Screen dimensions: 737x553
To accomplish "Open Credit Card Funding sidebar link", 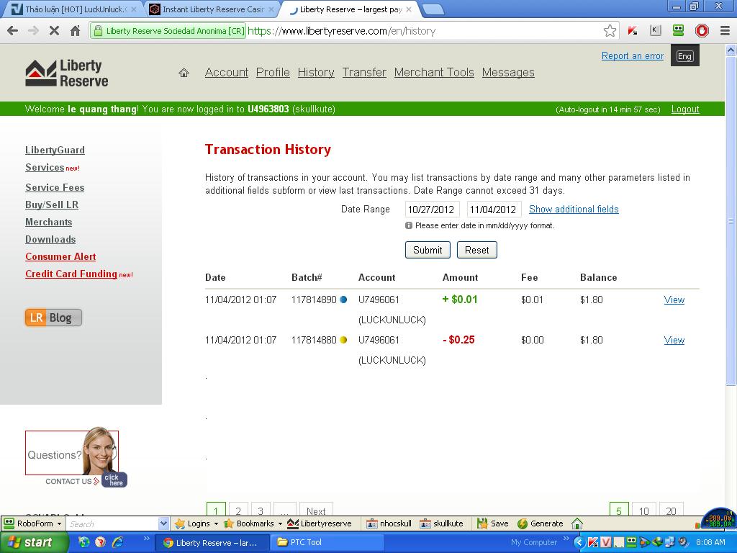I will (71, 274).
